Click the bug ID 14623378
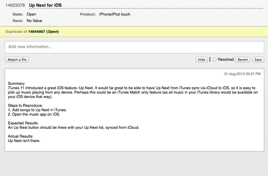The width and height of the screenshot is (268, 176). 15,5
